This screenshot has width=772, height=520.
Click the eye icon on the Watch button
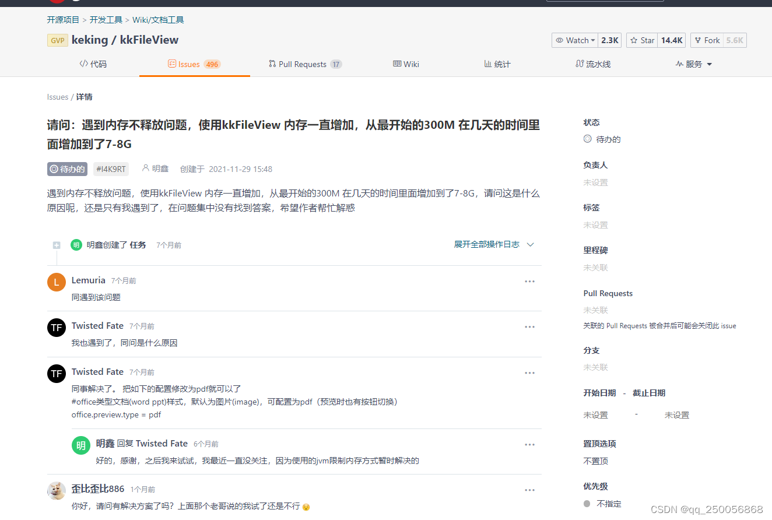point(560,40)
